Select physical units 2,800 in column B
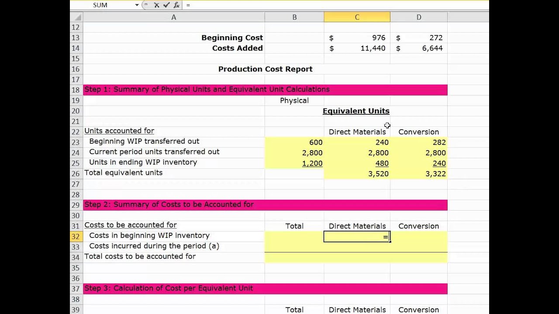The image size is (559, 314). click(x=294, y=153)
